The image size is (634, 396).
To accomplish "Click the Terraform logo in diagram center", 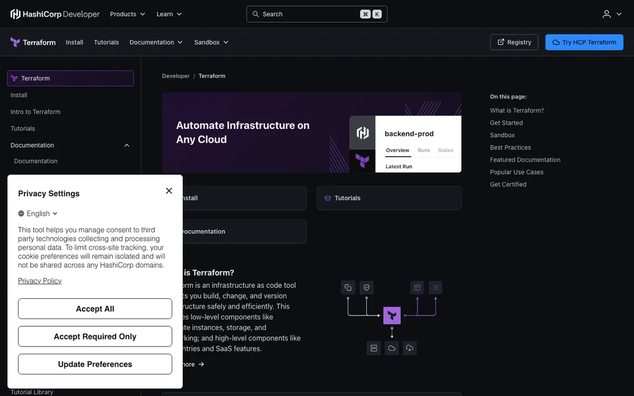I will point(392,316).
